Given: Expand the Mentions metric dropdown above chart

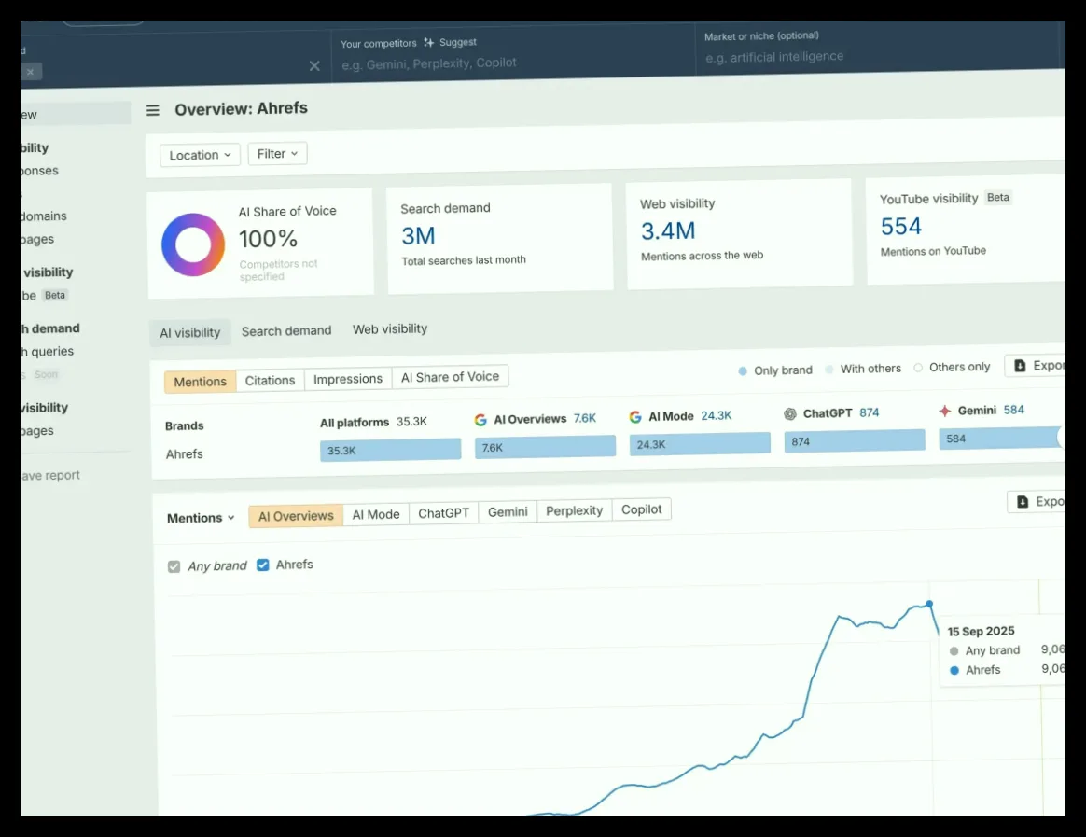Looking at the screenshot, I should (201, 518).
